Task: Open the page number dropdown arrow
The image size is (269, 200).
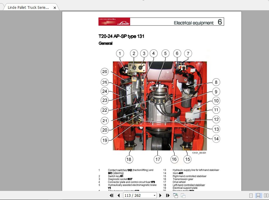Action: point(154,196)
